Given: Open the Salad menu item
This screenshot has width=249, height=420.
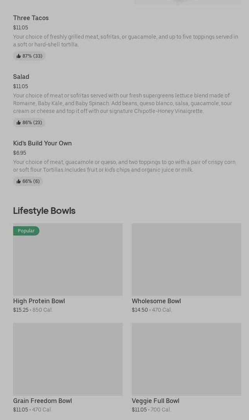Looking at the screenshot, I should point(21,77).
